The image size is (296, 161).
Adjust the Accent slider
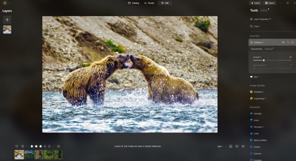pyautogui.click(x=263, y=60)
